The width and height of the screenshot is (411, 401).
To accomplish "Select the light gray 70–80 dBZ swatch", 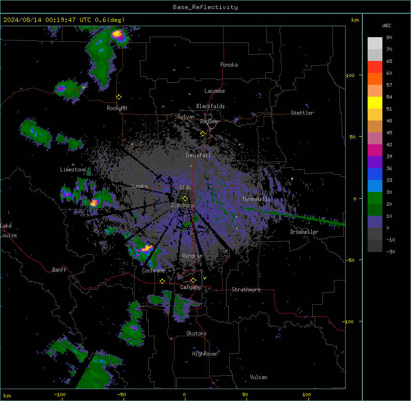I will pos(375,43).
